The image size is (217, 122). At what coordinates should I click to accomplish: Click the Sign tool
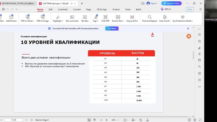tap(96, 18)
